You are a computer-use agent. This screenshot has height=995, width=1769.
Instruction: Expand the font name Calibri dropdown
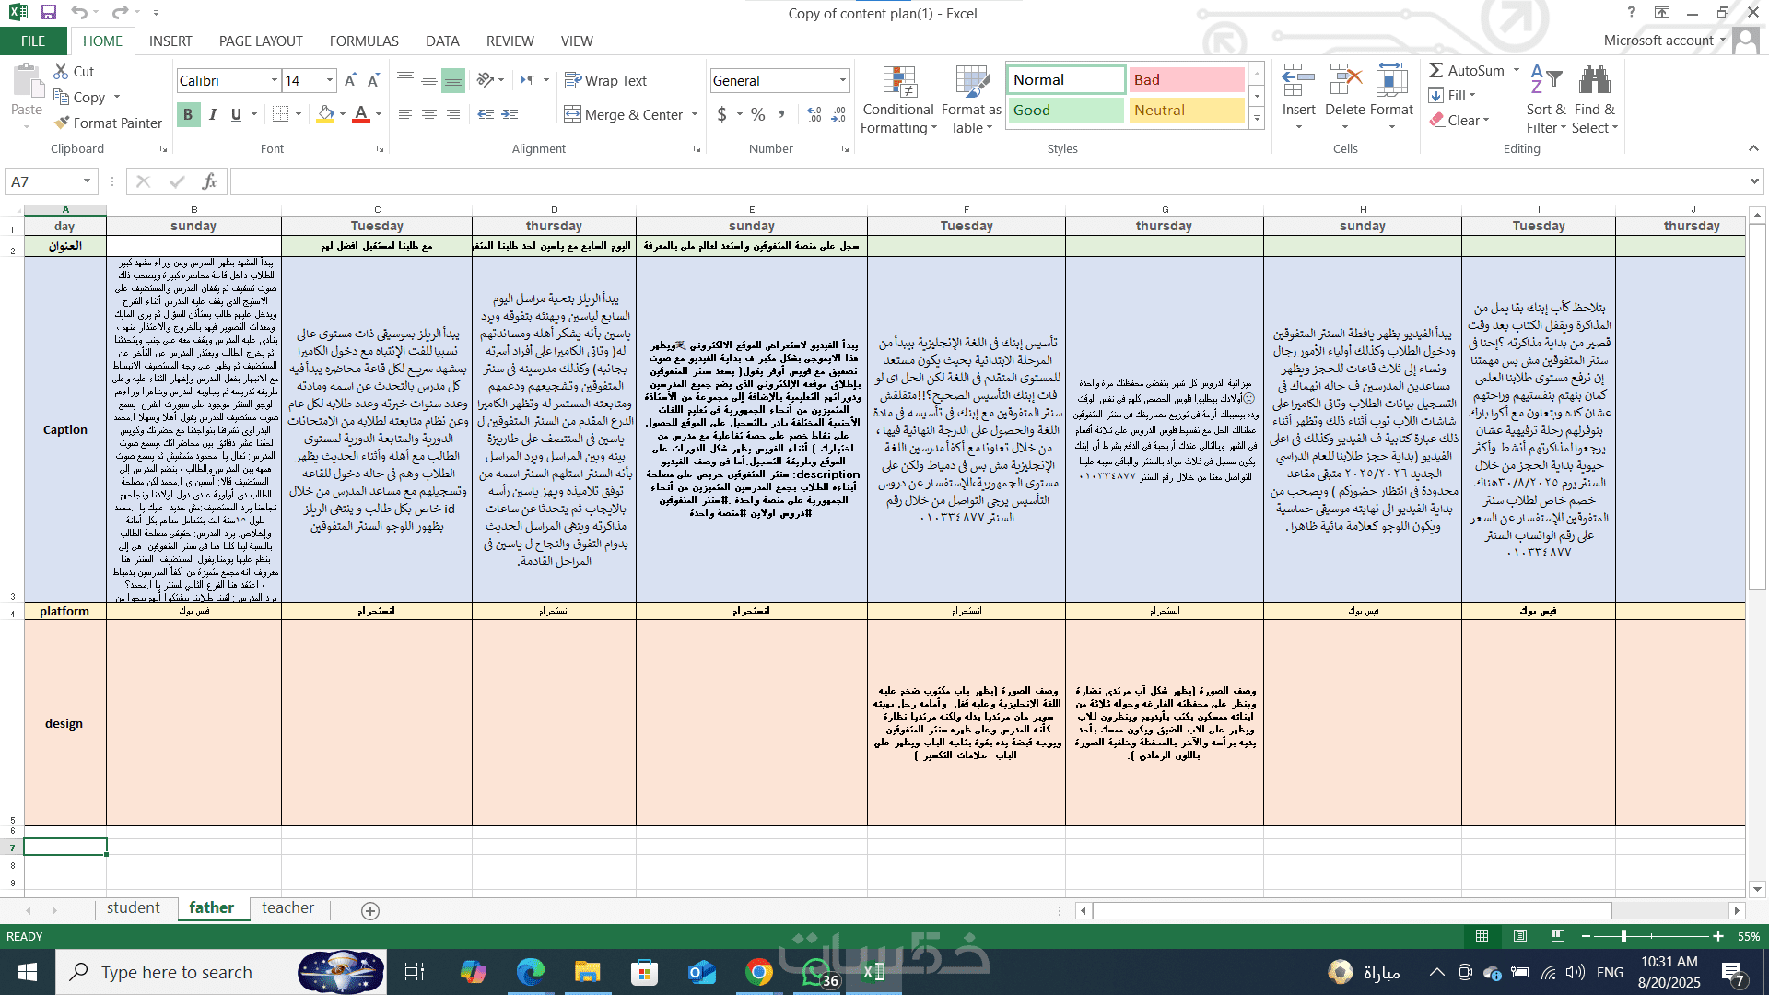coord(274,81)
